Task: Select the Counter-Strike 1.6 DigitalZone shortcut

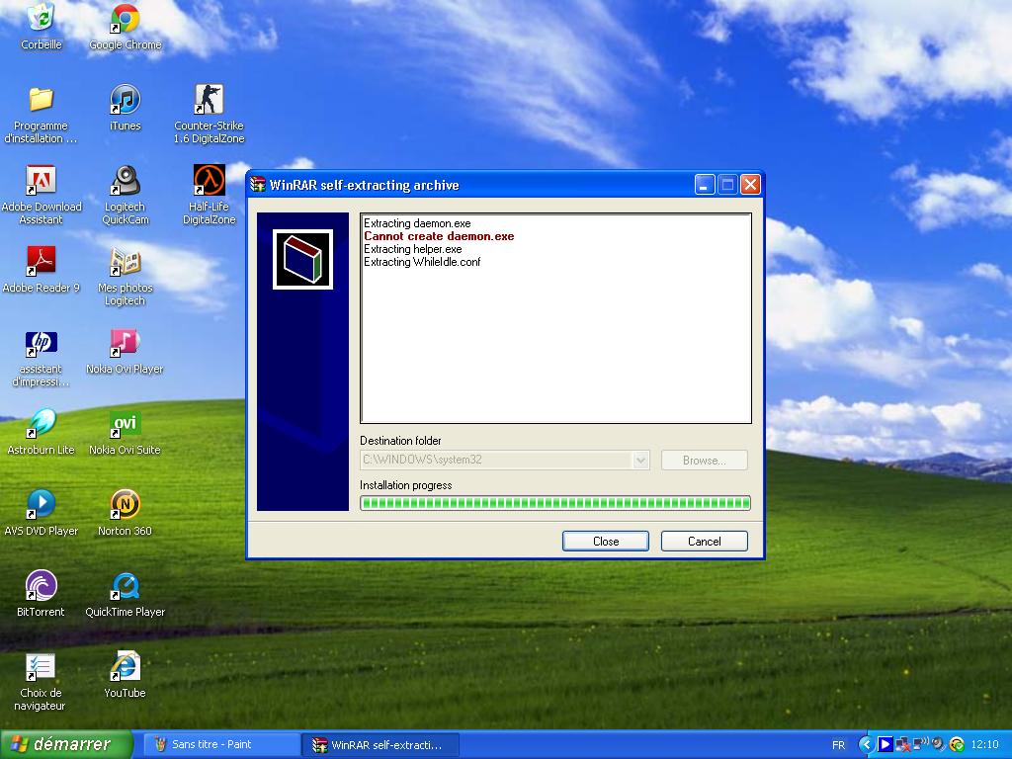Action: [210, 114]
